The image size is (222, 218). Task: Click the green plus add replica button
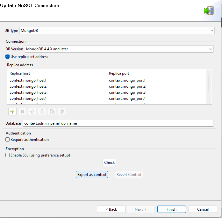[x=13, y=112]
